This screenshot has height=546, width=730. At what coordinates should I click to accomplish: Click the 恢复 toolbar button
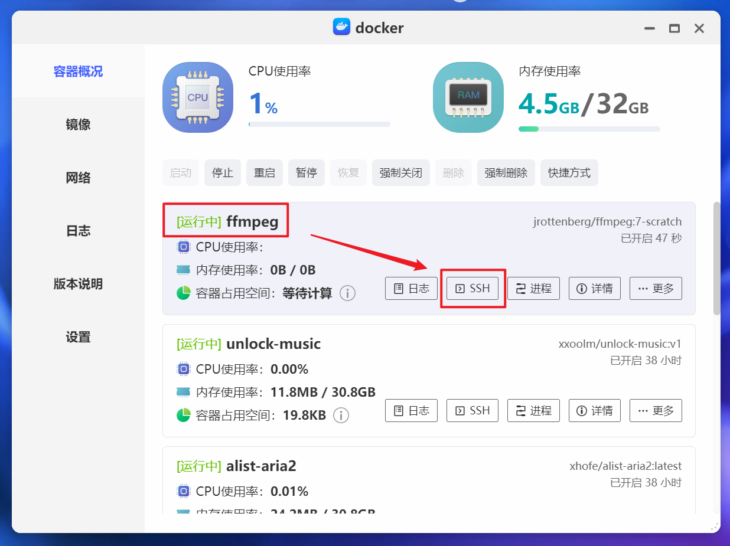coord(348,173)
